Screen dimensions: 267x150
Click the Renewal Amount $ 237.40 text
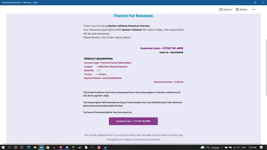[x=169, y=82]
